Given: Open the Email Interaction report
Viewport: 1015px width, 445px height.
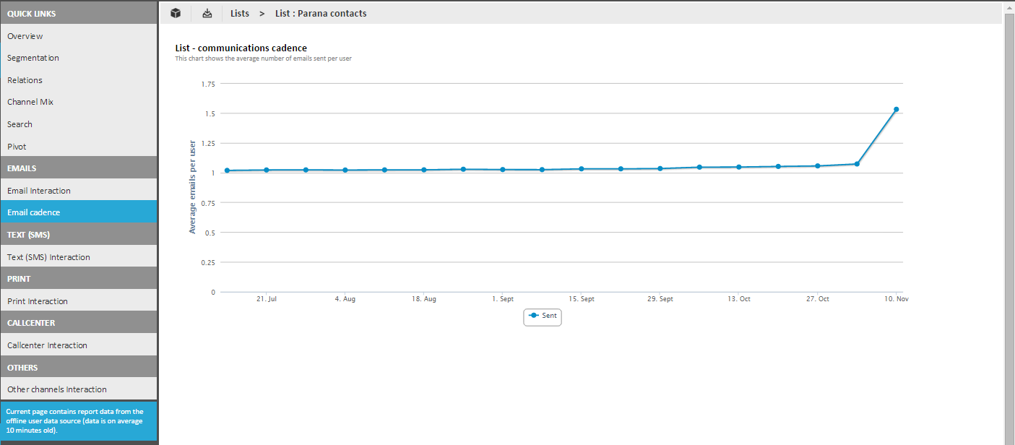Looking at the screenshot, I should [x=39, y=191].
